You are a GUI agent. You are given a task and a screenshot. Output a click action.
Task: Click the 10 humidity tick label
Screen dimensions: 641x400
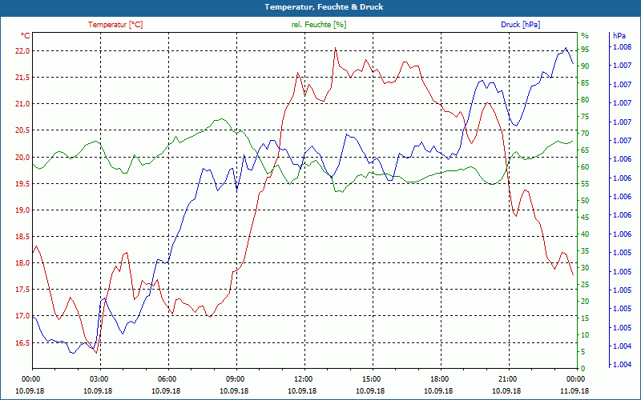click(585, 334)
